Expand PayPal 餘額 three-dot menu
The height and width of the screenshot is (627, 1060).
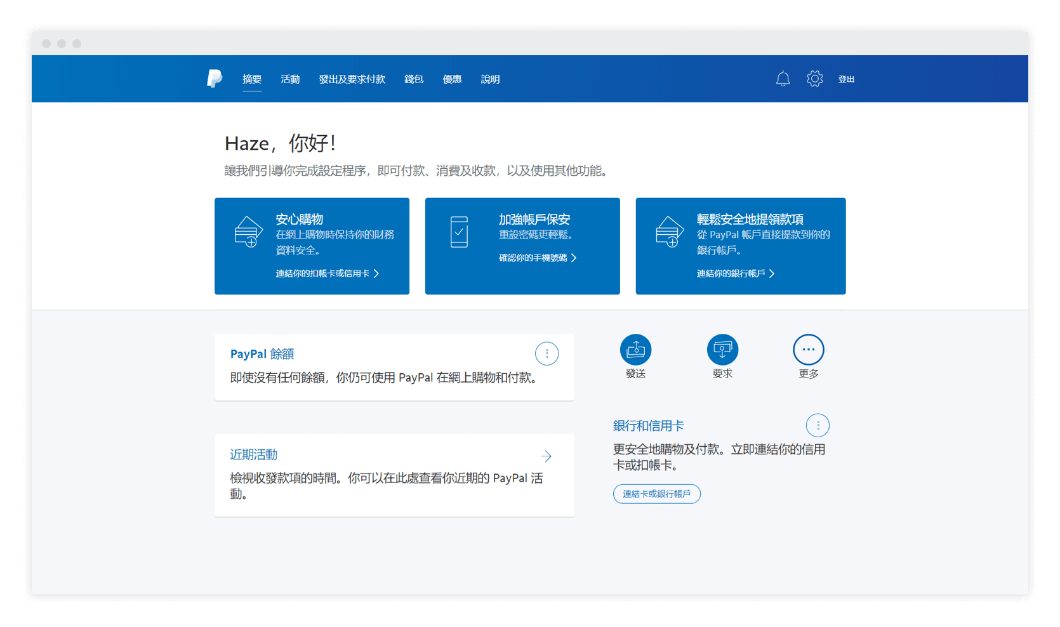547,353
